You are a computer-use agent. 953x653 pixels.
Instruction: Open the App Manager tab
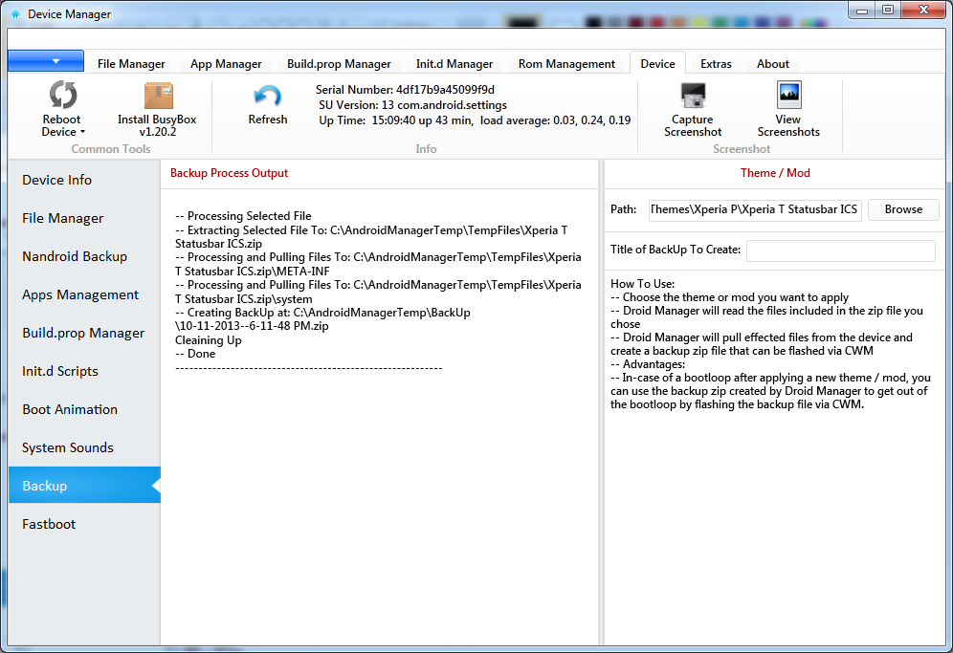(226, 64)
